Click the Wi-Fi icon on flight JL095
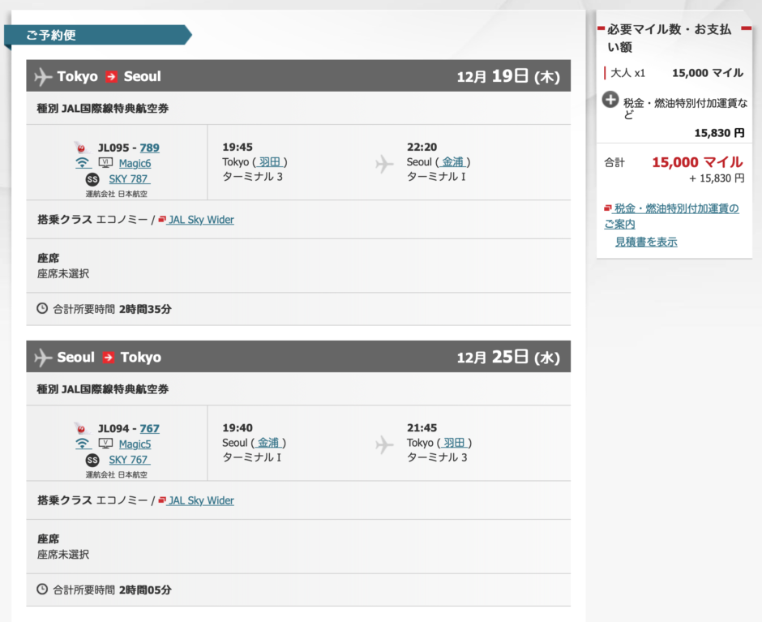The width and height of the screenshot is (762, 622). point(82,163)
